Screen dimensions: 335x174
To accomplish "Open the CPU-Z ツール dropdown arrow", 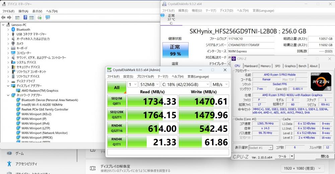I will point(292,156).
